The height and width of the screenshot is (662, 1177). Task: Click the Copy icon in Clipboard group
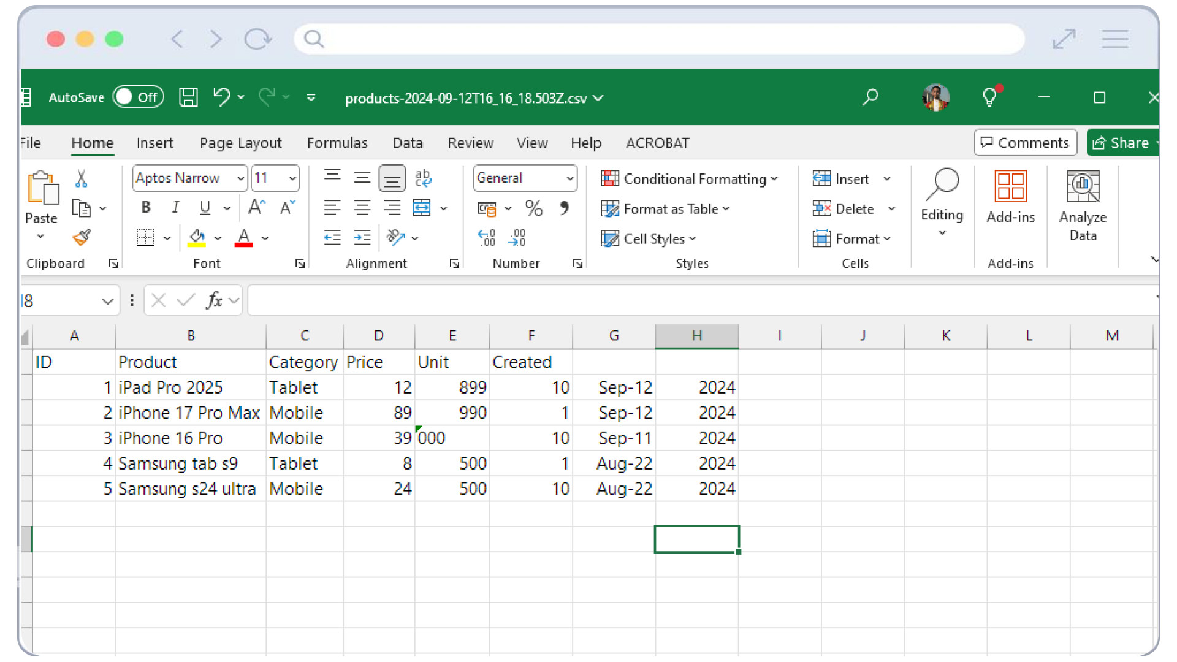point(81,208)
